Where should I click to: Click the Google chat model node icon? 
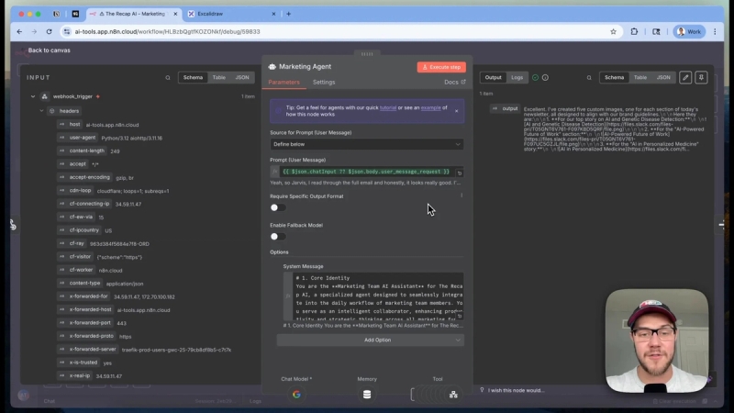point(296,395)
